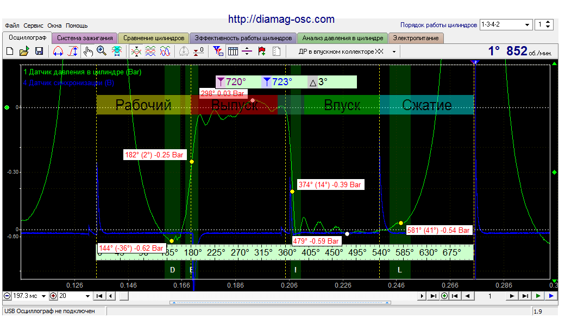
Task: Click the minus circle zoom-out icon
Action: point(7,296)
